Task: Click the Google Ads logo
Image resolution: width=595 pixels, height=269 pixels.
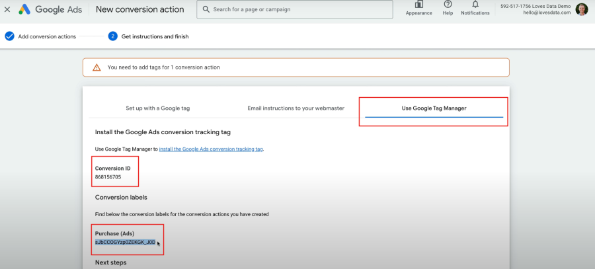Action: pyautogui.click(x=50, y=9)
